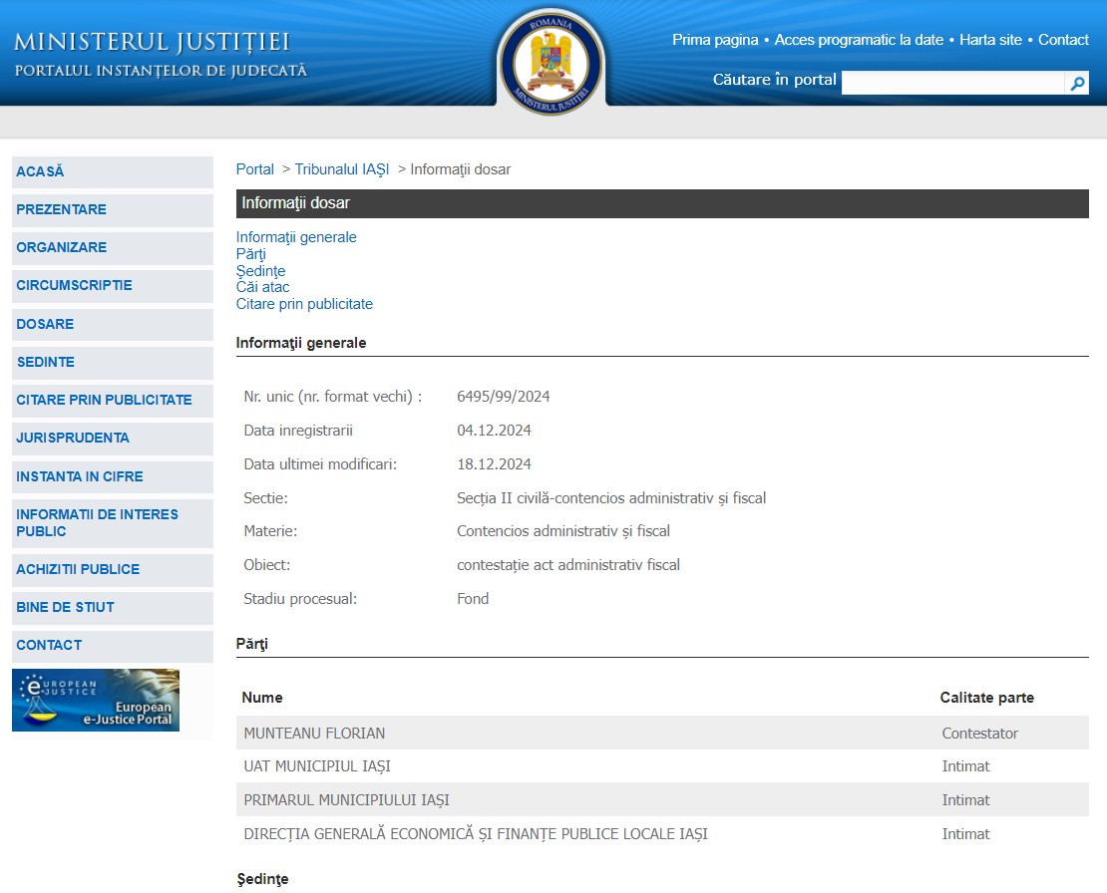Click Contact link in the top header
The height and width of the screenshot is (893, 1107).
click(x=1063, y=40)
